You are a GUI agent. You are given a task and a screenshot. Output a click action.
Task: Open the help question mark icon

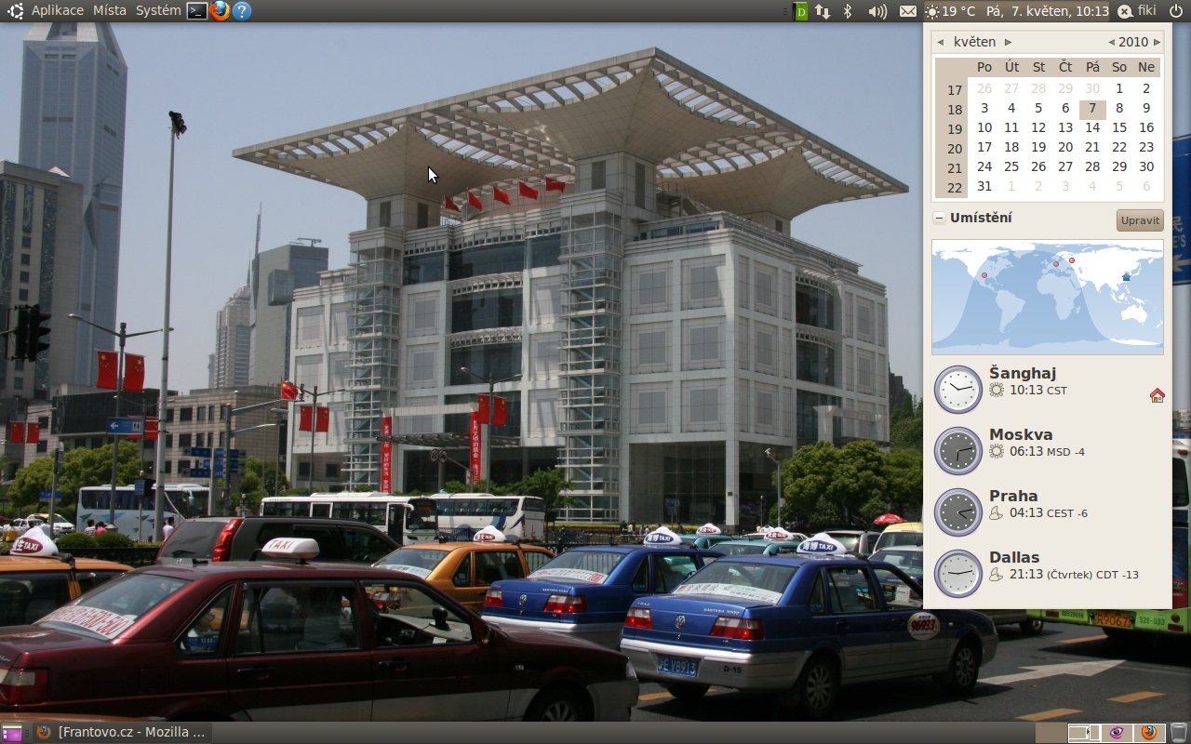pos(242,11)
